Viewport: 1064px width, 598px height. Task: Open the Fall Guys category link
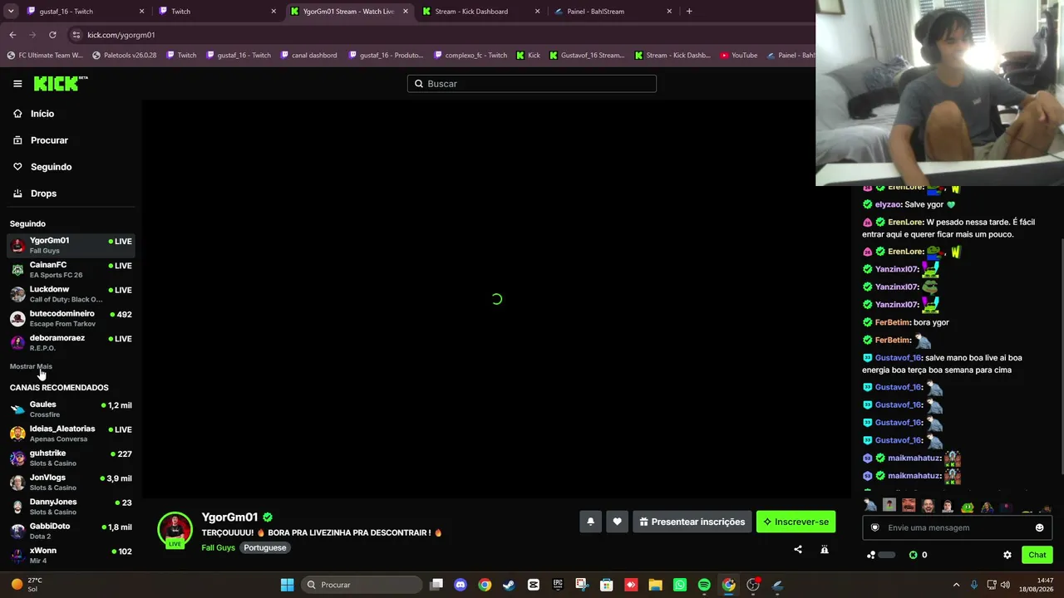[218, 548]
